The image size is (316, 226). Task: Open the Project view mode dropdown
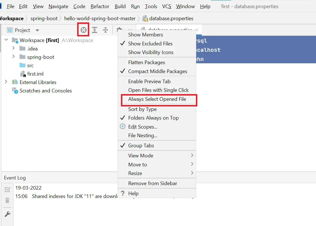click(37, 30)
